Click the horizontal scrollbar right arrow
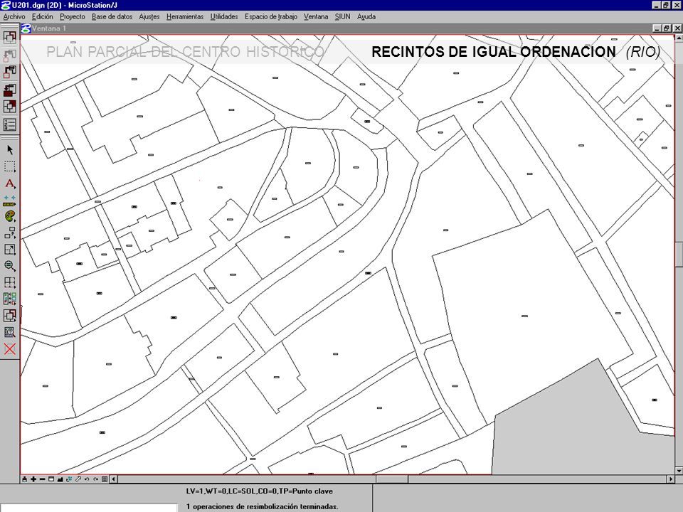The height and width of the screenshot is (512, 683). pos(671,479)
